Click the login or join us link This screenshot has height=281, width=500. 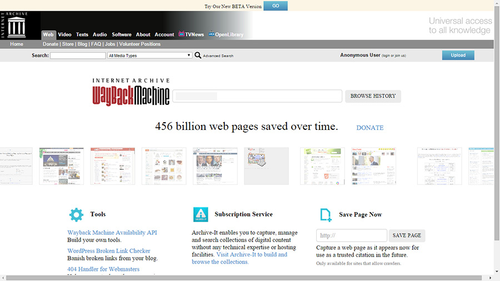click(394, 56)
